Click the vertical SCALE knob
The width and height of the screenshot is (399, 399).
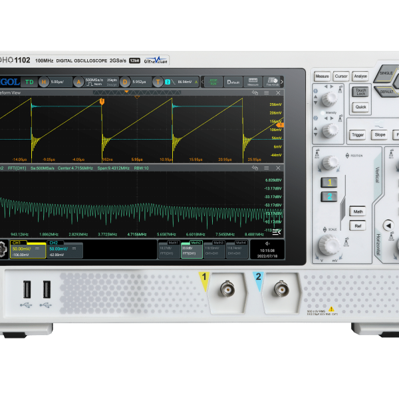(329, 245)
